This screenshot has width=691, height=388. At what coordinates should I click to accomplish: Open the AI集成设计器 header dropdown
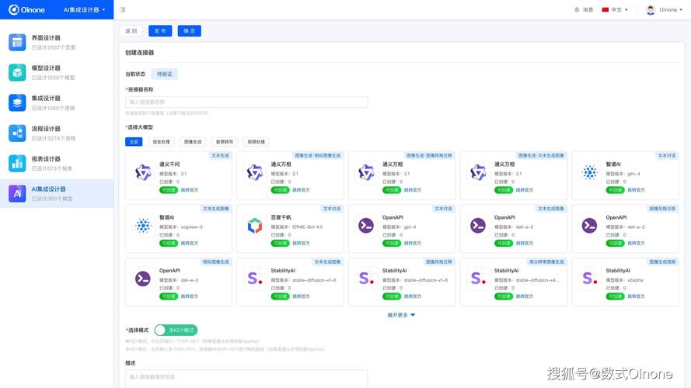84,9
